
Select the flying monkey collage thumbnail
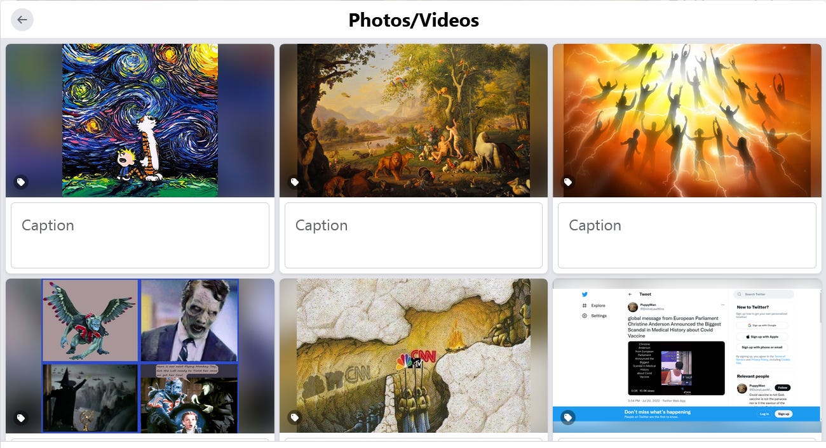click(140, 356)
